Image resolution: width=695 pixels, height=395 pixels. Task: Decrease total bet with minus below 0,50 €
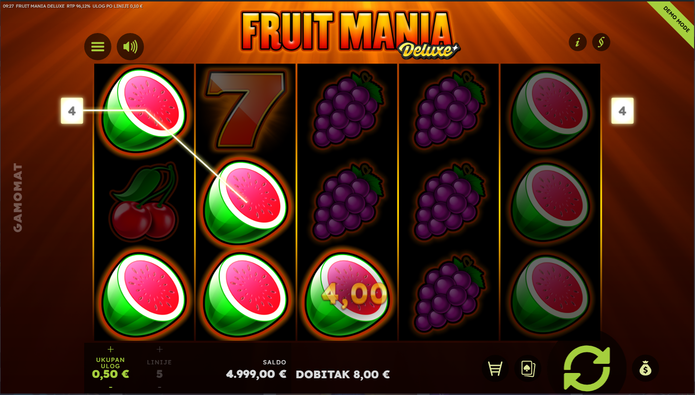[111, 387]
